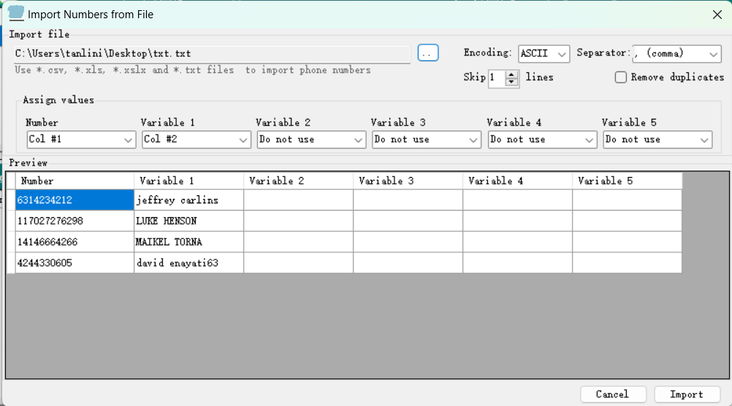Expand the Number column assignment dropdown
Image resolution: width=732 pixels, height=406 pixels.
pos(80,139)
